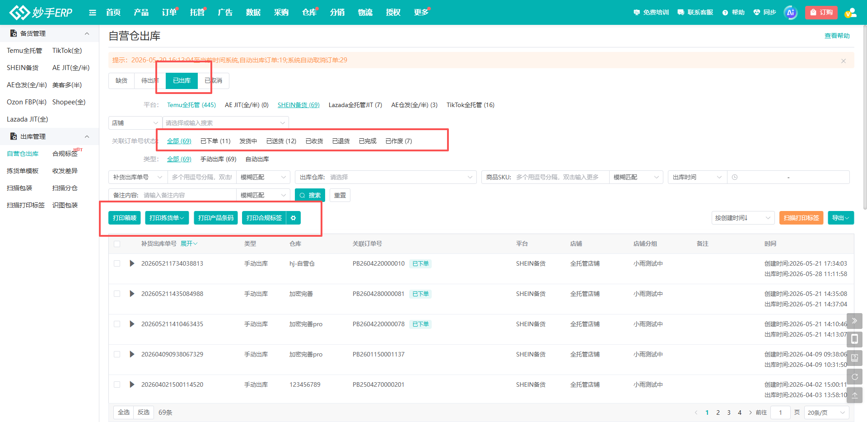The image size is (867, 422).
Task: Dismiss the orange notice with close icon
Action: (x=843, y=61)
